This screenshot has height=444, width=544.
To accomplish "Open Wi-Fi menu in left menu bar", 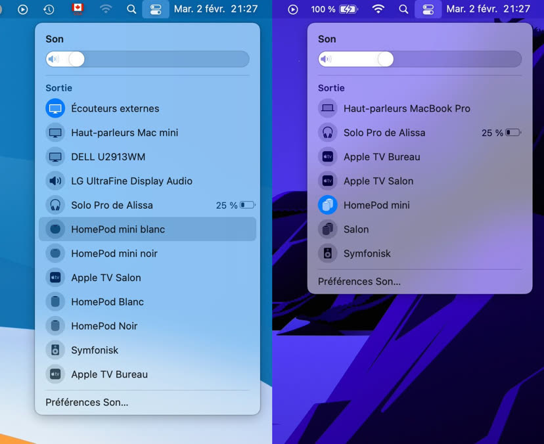I will (x=106, y=9).
